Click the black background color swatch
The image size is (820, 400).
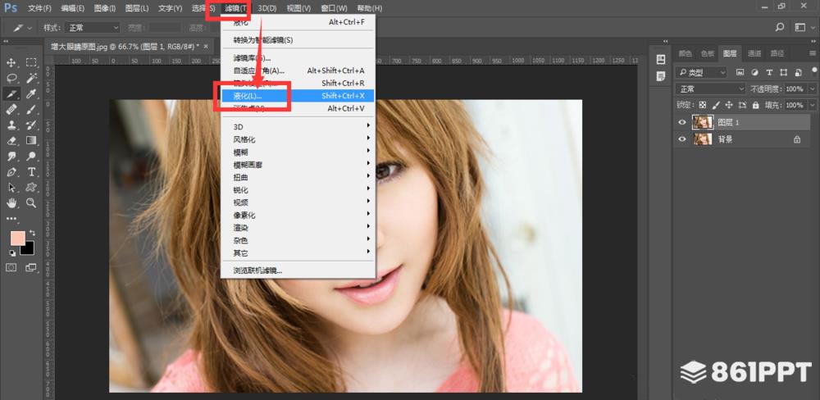(x=29, y=249)
